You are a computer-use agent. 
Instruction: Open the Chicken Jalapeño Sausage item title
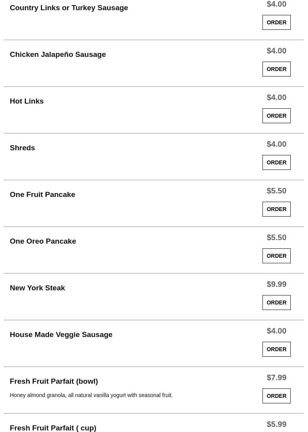[x=58, y=55]
